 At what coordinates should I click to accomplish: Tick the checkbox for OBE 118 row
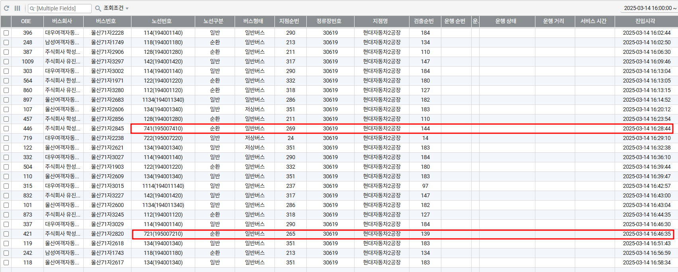coord(6,262)
